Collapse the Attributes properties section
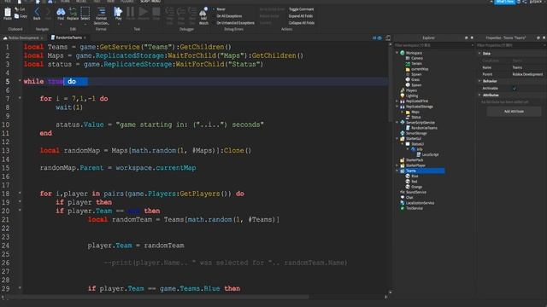 tap(479, 95)
